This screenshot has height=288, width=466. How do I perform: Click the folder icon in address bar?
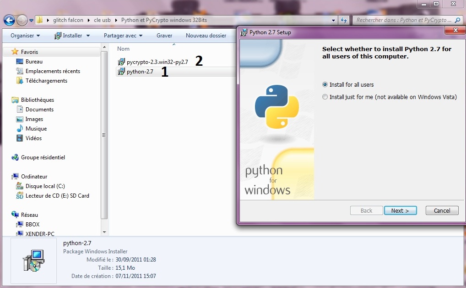tap(39, 20)
